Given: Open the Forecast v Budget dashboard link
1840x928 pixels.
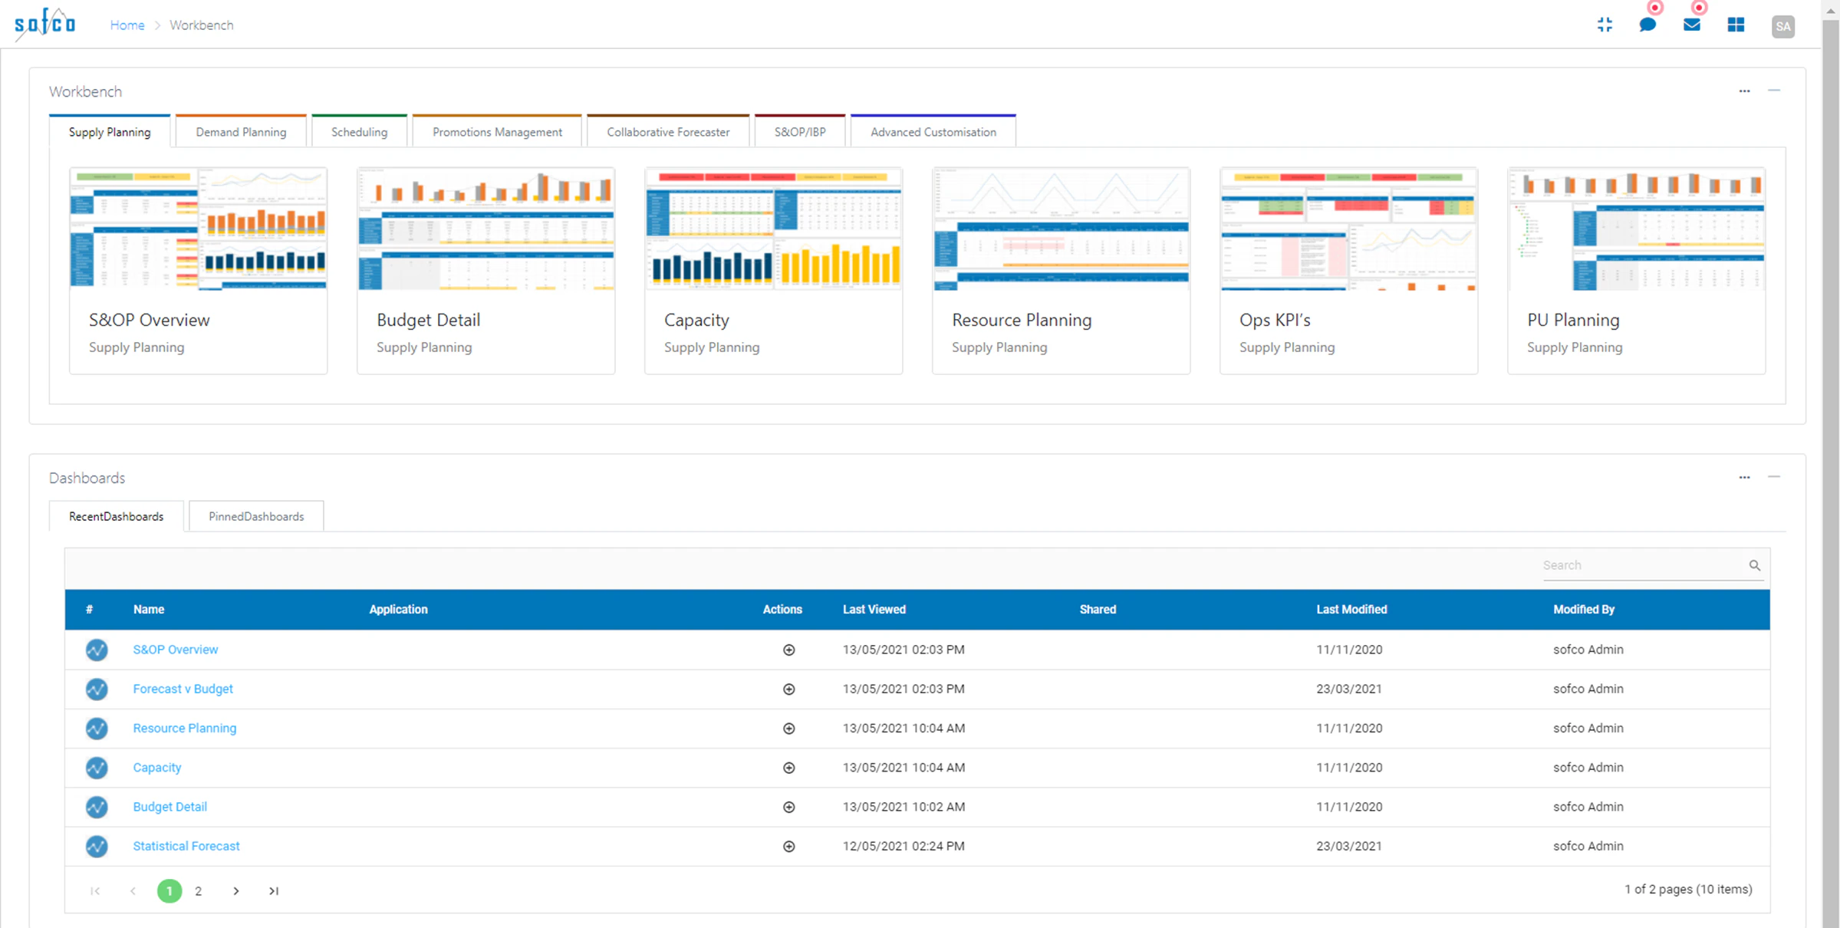Looking at the screenshot, I should (183, 689).
